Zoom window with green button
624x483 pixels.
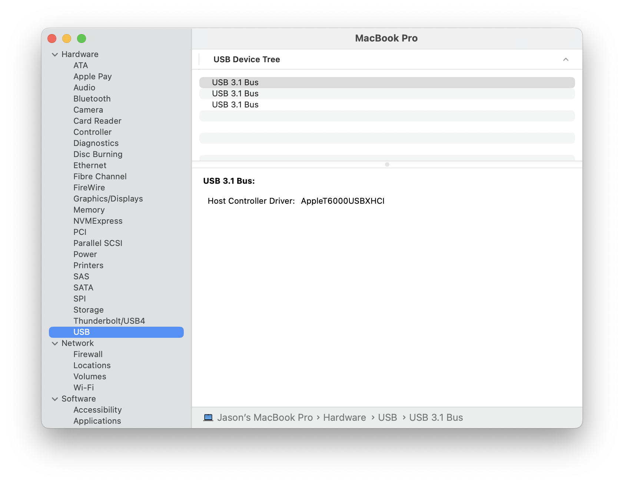(x=82, y=39)
